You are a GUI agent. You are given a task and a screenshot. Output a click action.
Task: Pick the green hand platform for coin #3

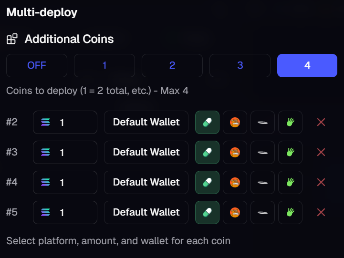click(x=290, y=153)
